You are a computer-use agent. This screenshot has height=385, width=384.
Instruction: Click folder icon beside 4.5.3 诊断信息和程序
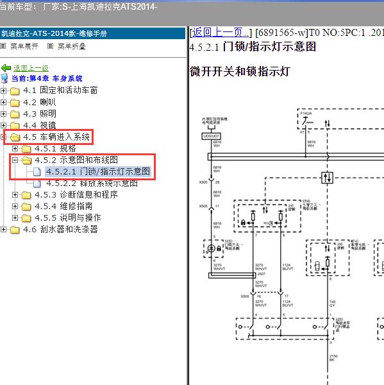click(26, 195)
